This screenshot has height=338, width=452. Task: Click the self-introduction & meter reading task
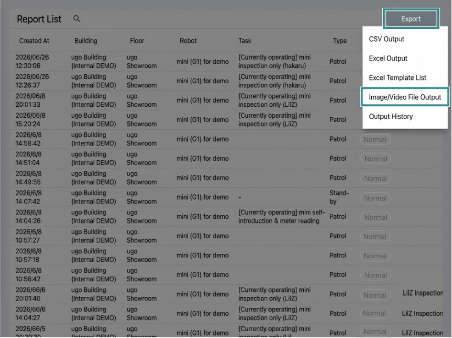(x=281, y=217)
